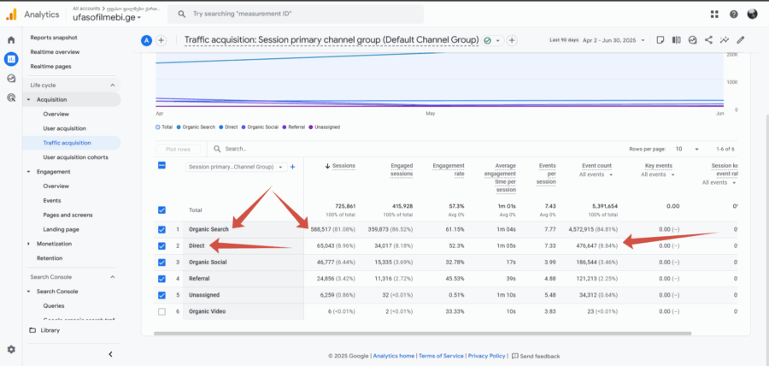This screenshot has height=366, width=769.
Task: Open Admin settings gear icon
Action: 11,349
